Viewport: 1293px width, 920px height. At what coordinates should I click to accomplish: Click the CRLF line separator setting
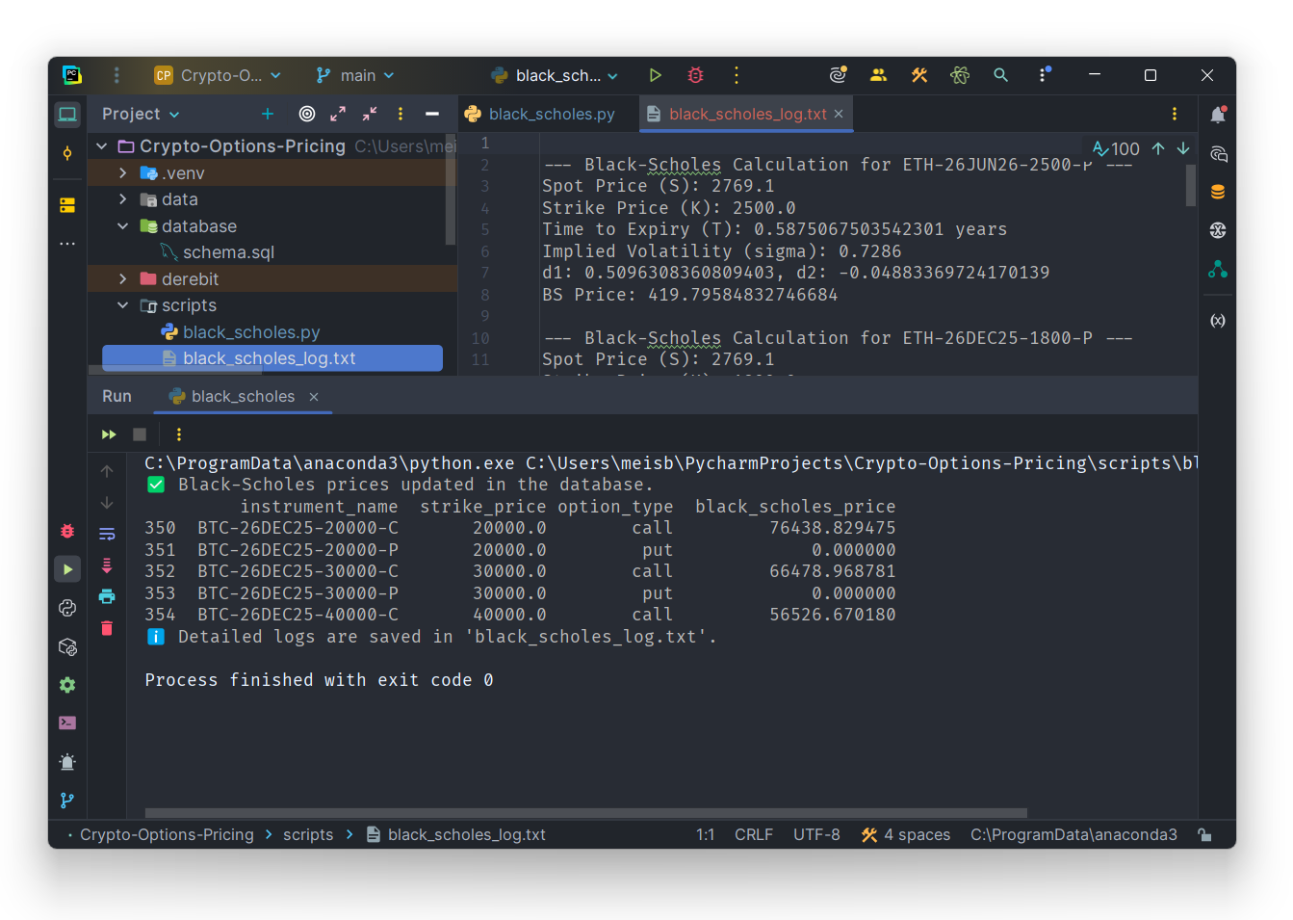click(x=753, y=835)
